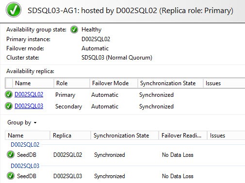Screen dimensions: 245x183
Task: Sort replicas by Failover Mode column header
Action: (x=114, y=83)
